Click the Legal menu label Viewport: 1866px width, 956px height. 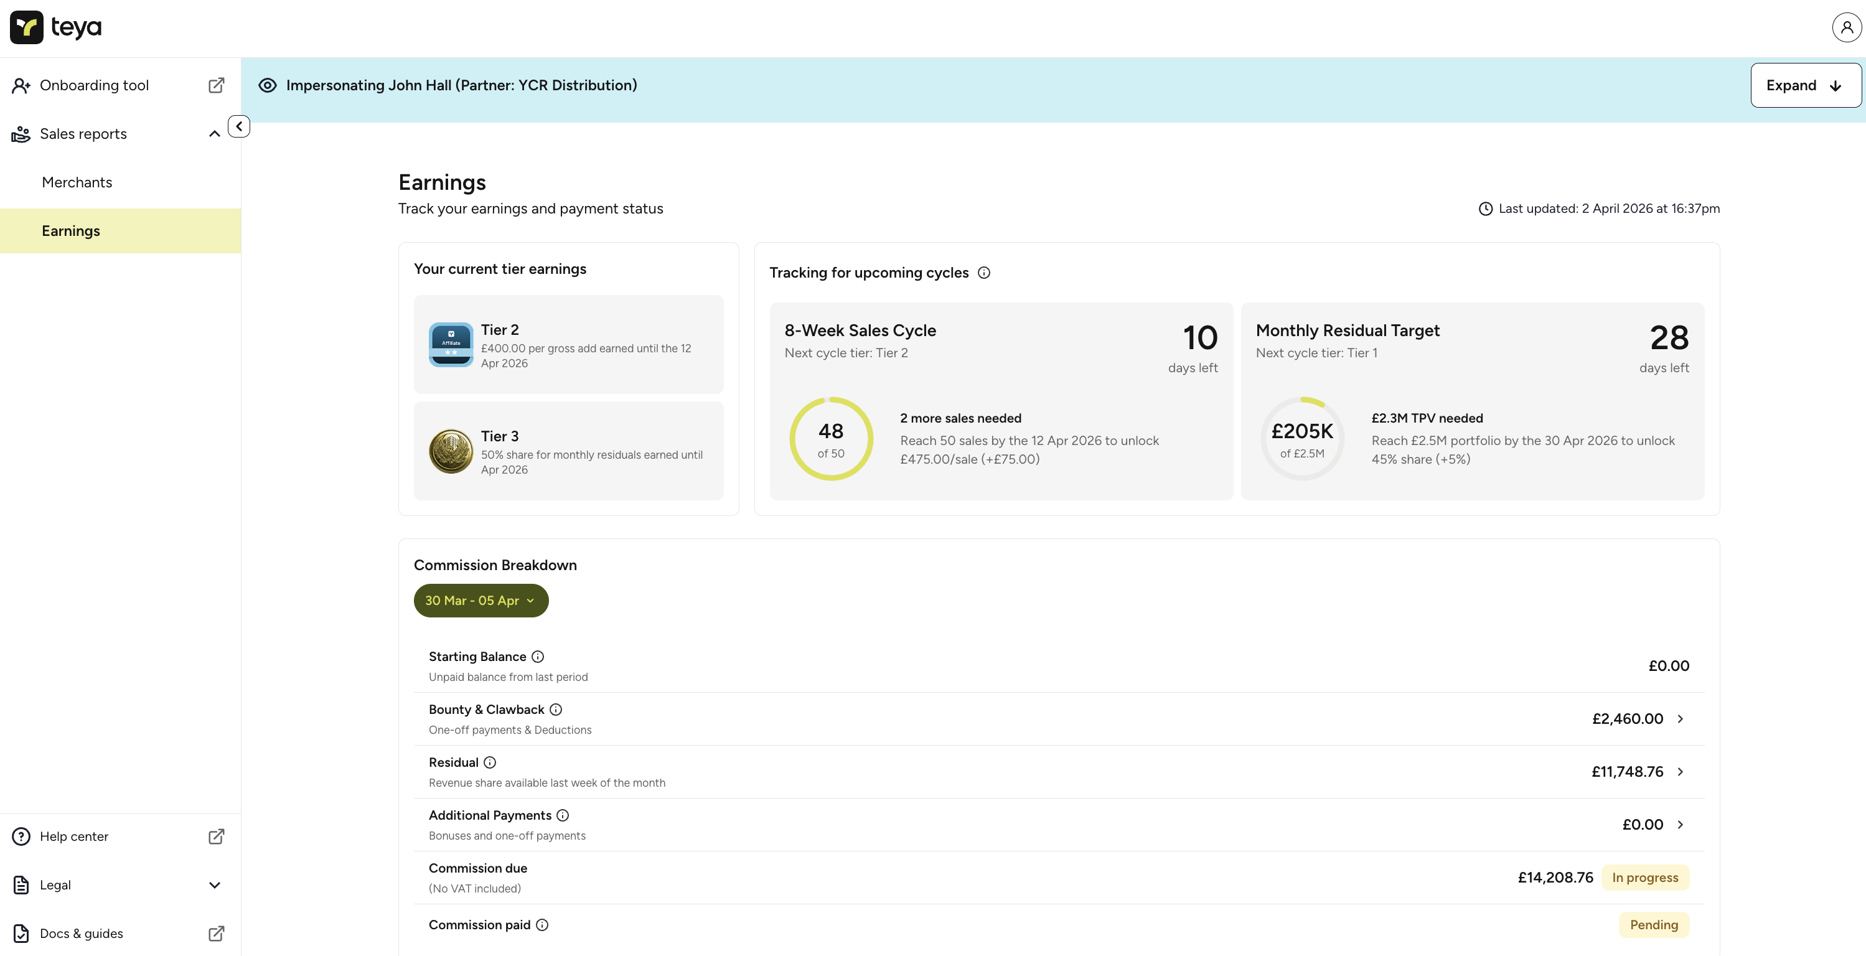coord(55,885)
